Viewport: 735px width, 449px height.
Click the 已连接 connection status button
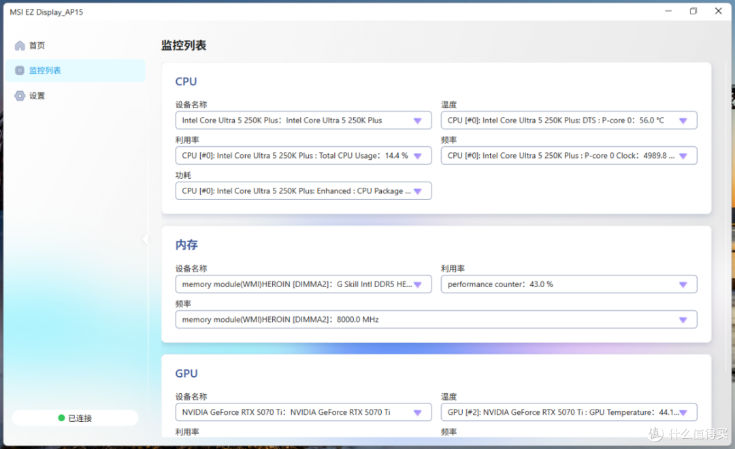coord(75,418)
